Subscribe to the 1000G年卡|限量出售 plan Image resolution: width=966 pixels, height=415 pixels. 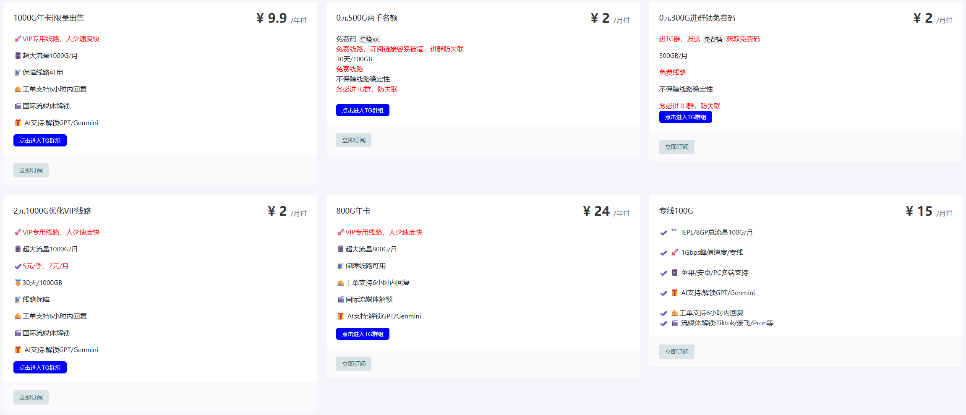(x=31, y=170)
